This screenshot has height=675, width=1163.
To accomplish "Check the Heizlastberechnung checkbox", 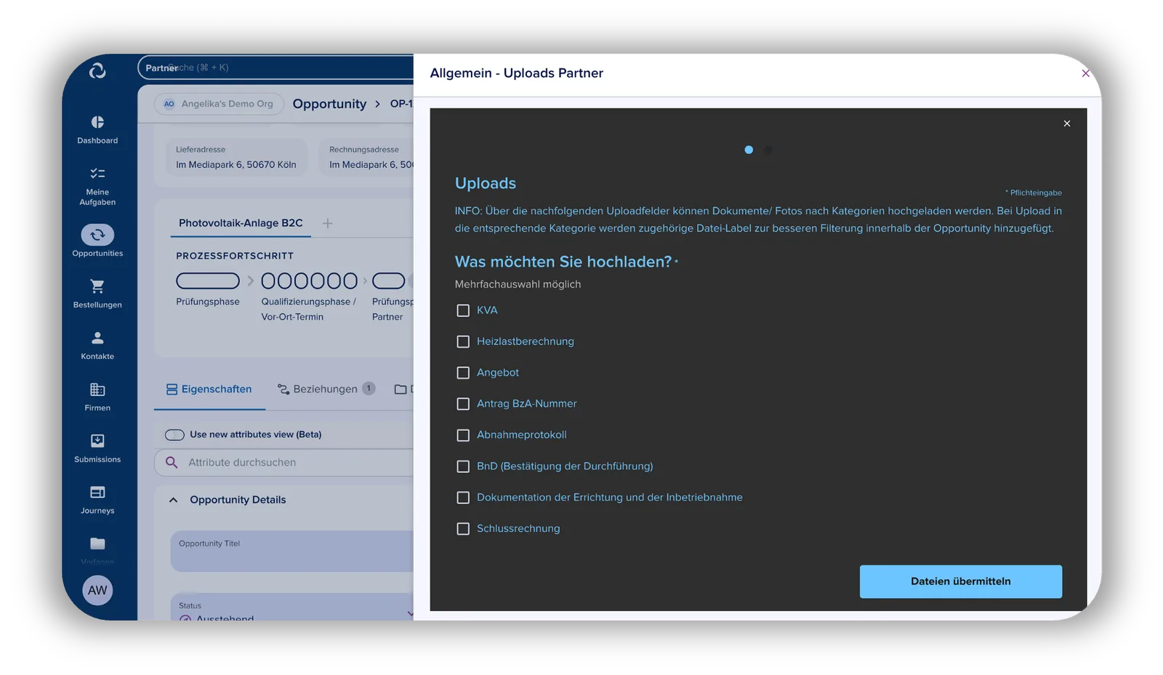I will pyautogui.click(x=463, y=341).
